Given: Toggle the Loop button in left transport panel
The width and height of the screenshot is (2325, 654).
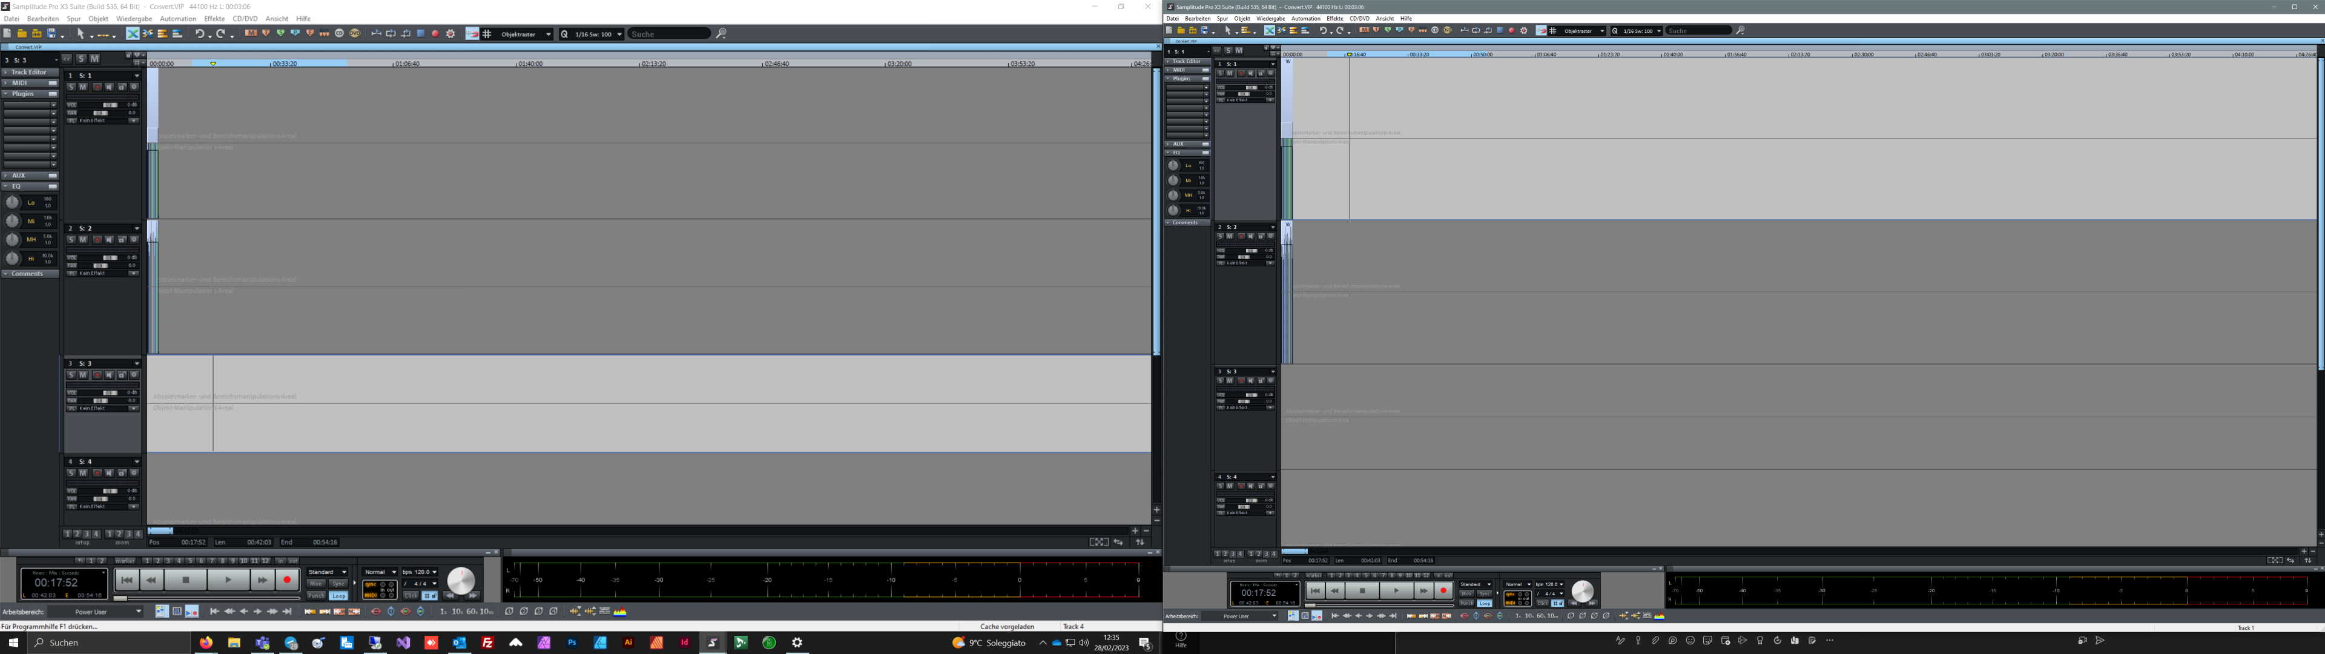Looking at the screenshot, I should [338, 596].
